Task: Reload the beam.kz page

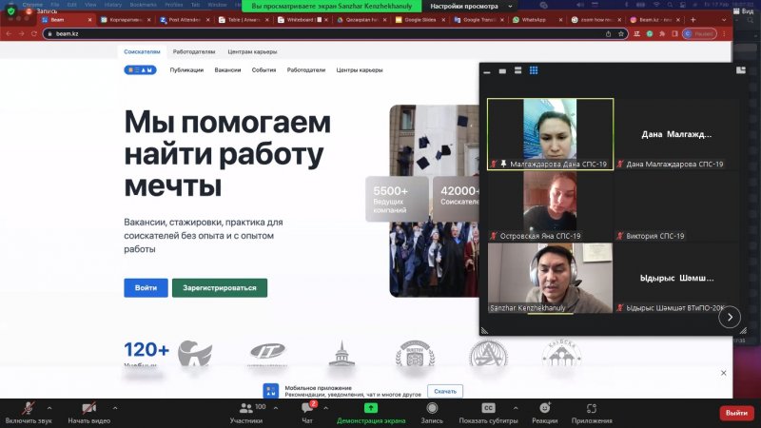Action: 34,33
